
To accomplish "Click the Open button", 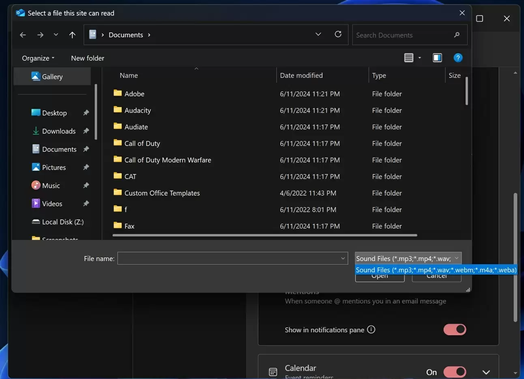I will point(379,275).
